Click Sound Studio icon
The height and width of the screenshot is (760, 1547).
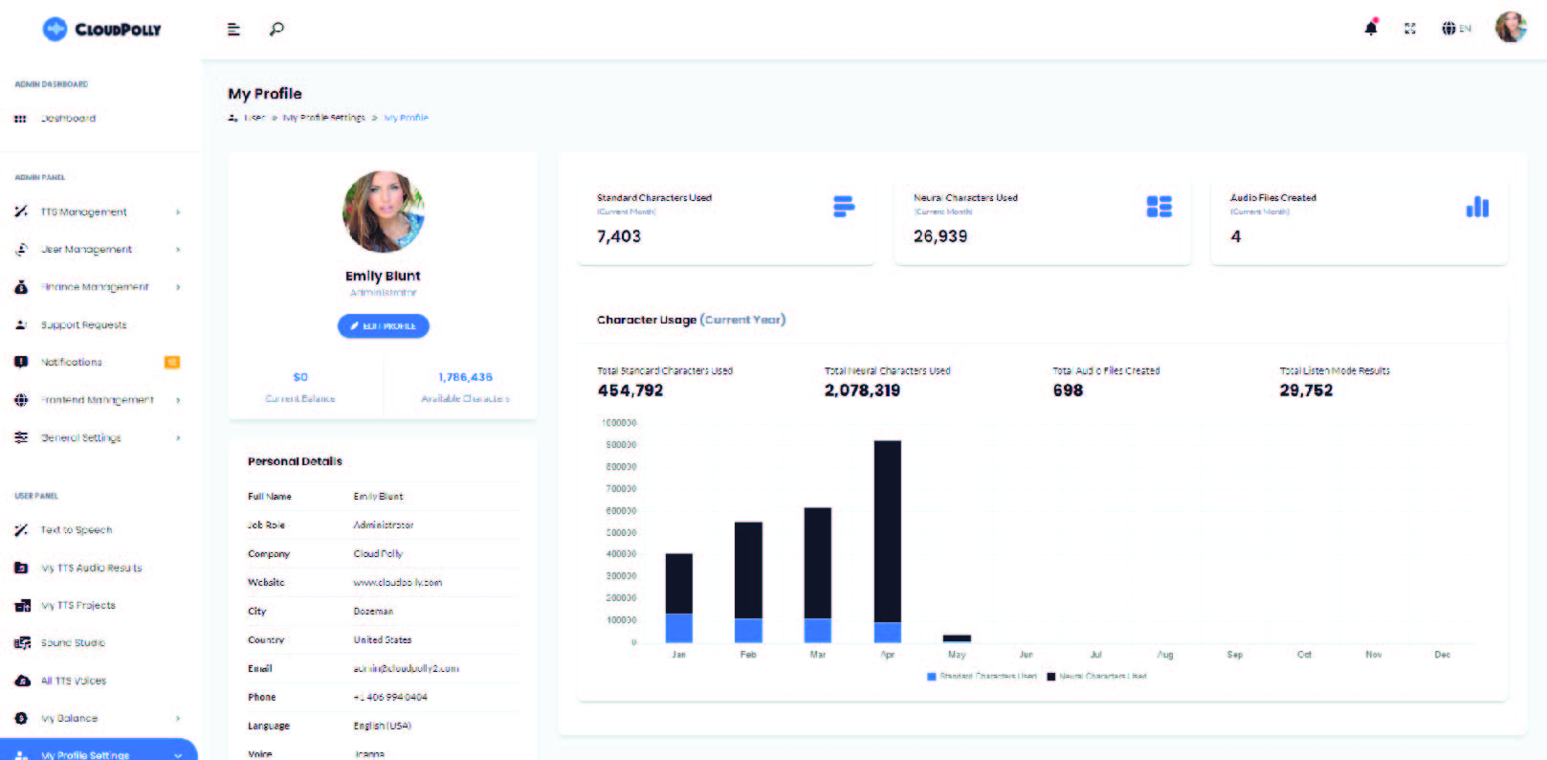click(22, 643)
